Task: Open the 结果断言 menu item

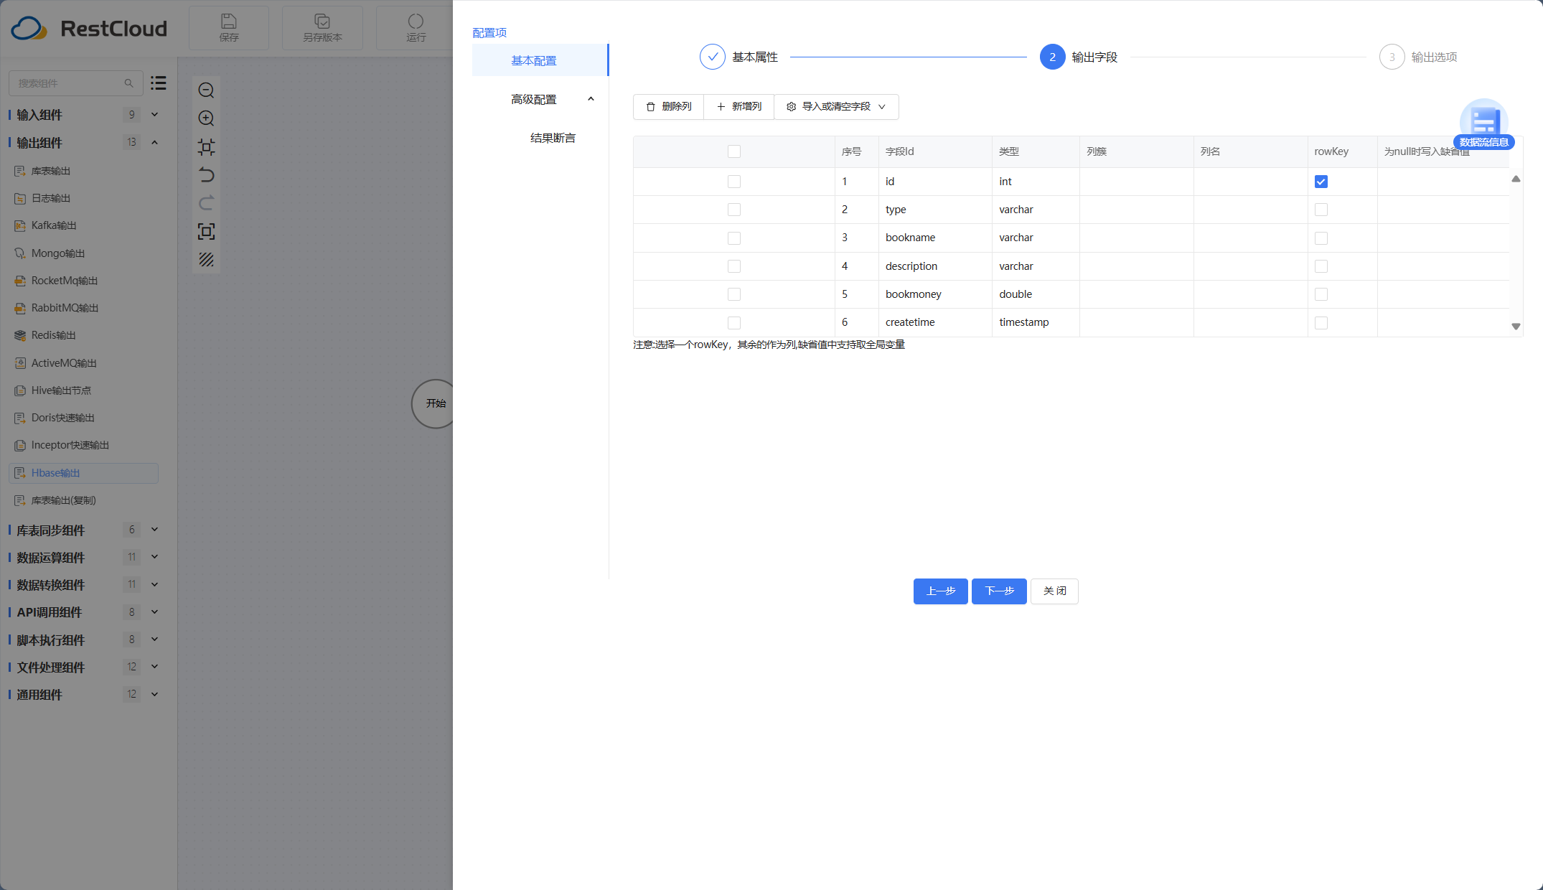Action: pyautogui.click(x=553, y=138)
